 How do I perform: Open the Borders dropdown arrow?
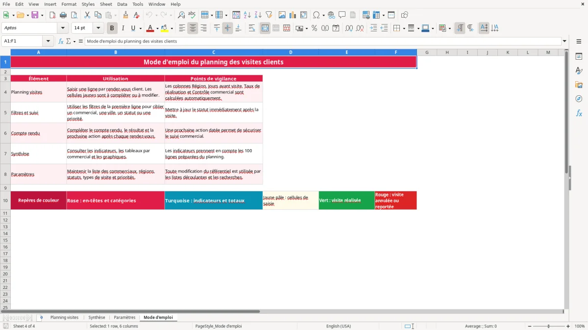click(x=403, y=28)
